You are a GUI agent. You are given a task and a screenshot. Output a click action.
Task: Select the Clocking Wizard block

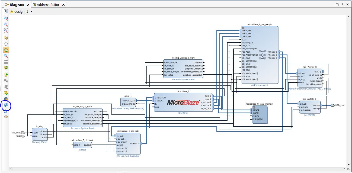point(40,134)
